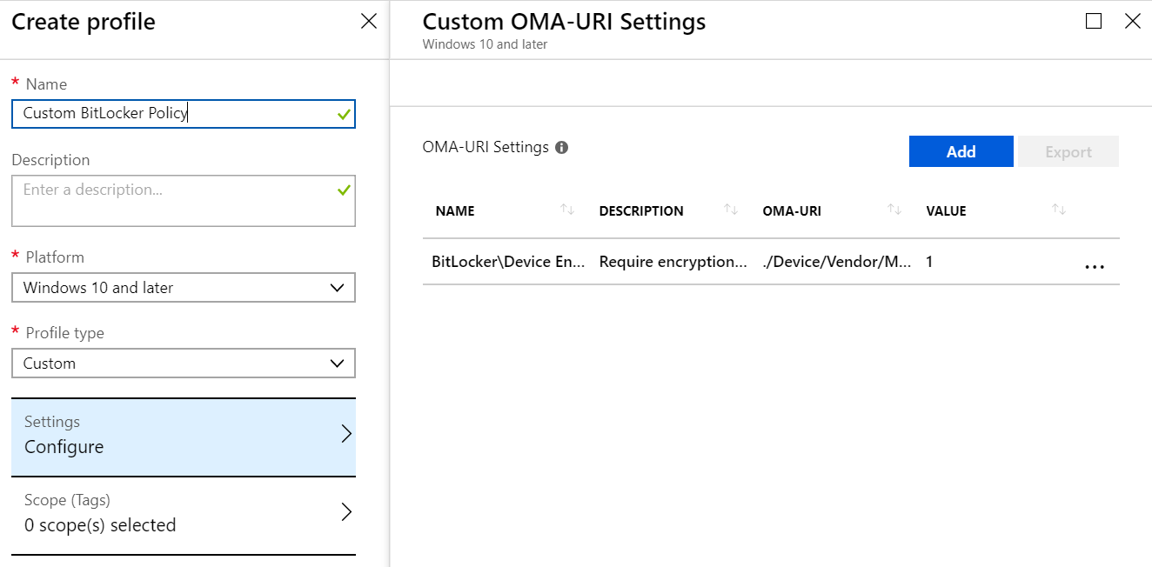The image size is (1152, 567).
Task: Expand the Settings Configure section
Action: coord(183,436)
